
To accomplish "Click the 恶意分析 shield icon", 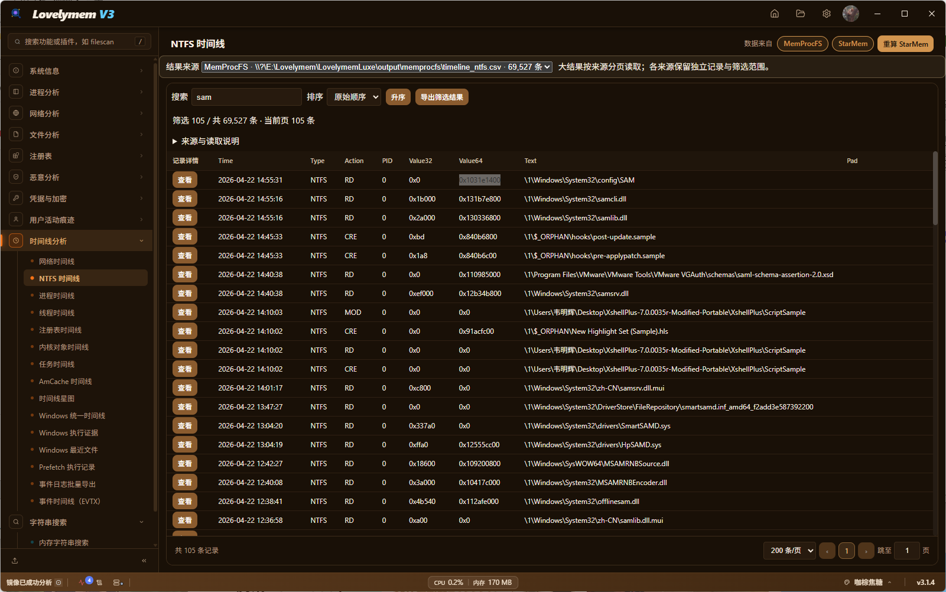I will click(16, 177).
